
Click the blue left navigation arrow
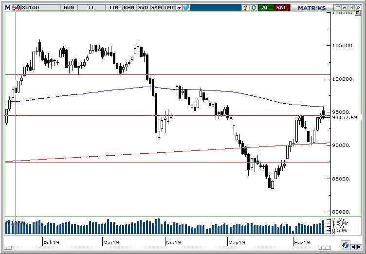point(353,247)
